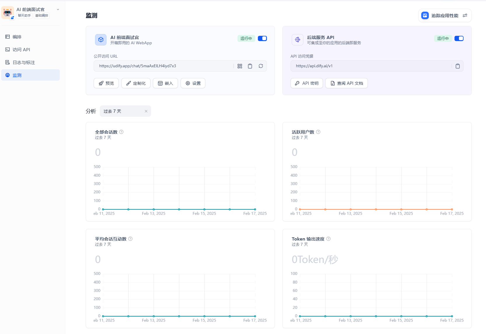Click the public URL text https://udify.app/chat/5maAxEILH4iyd7x3

point(137,66)
